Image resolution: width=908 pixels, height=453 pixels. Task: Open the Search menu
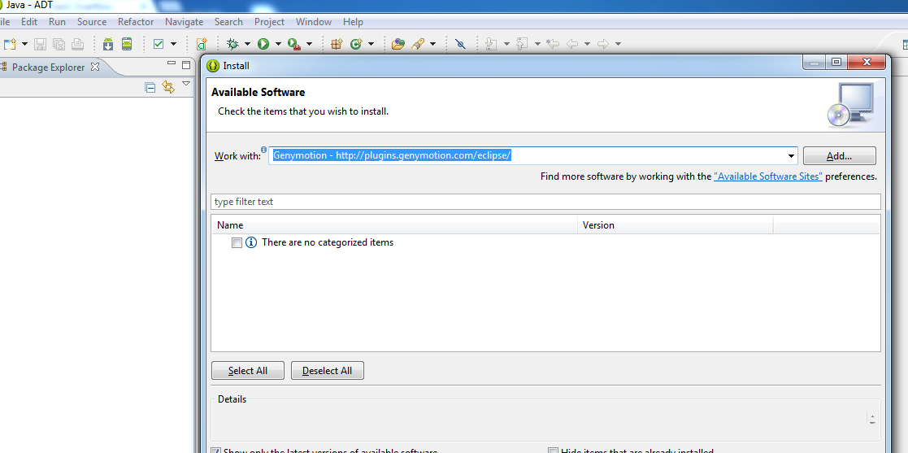228,22
